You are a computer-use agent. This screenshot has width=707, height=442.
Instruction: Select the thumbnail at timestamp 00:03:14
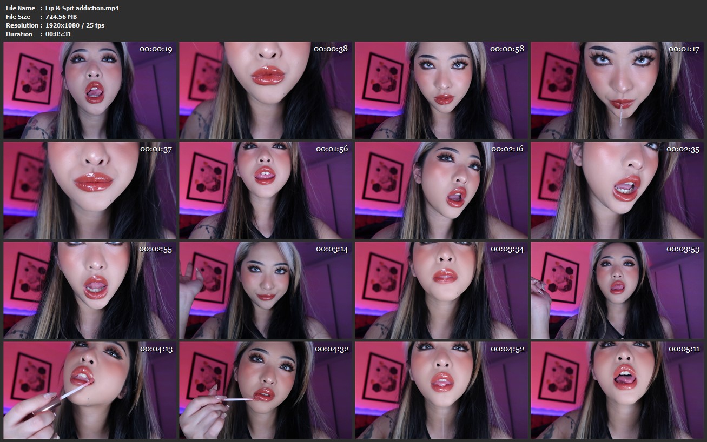point(266,290)
